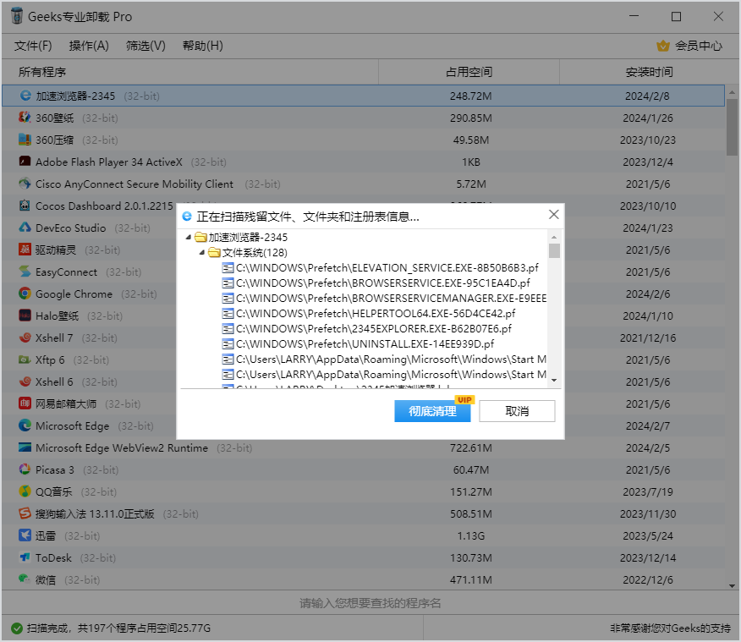Click the 搜狗输入法 icon
Screen dimensions: 741x642
click(x=25, y=513)
